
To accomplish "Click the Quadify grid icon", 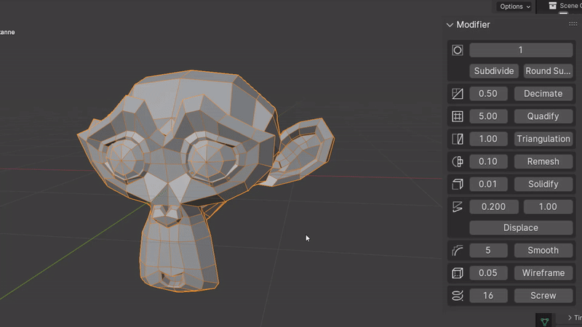I will (x=458, y=116).
